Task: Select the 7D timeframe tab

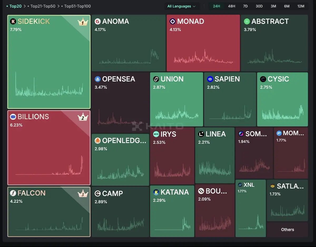Action: [x=245, y=6]
